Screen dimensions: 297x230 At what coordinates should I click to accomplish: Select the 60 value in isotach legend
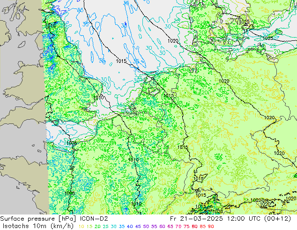163,226
